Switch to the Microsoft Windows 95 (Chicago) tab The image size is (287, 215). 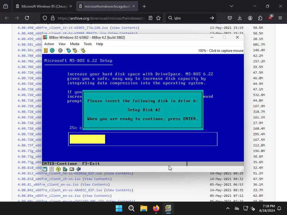click(44, 6)
